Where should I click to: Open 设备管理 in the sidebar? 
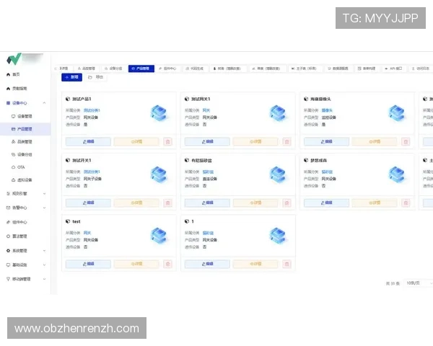click(25, 116)
